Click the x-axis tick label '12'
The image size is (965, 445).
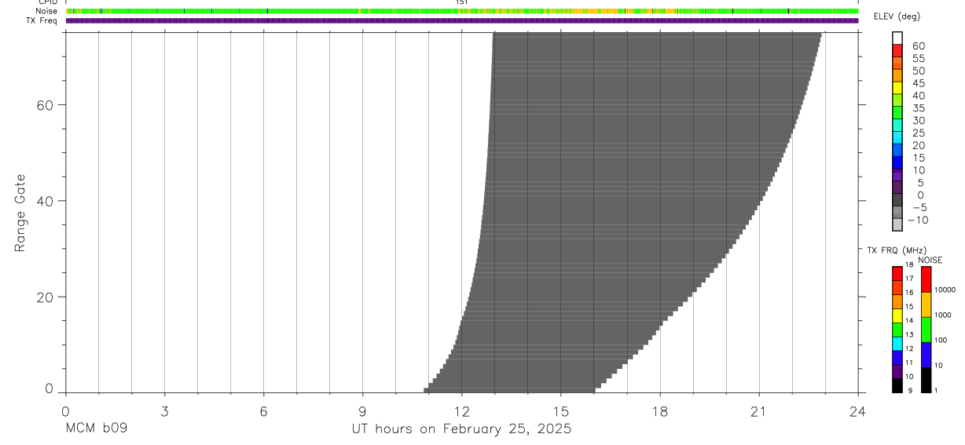(461, 410)
